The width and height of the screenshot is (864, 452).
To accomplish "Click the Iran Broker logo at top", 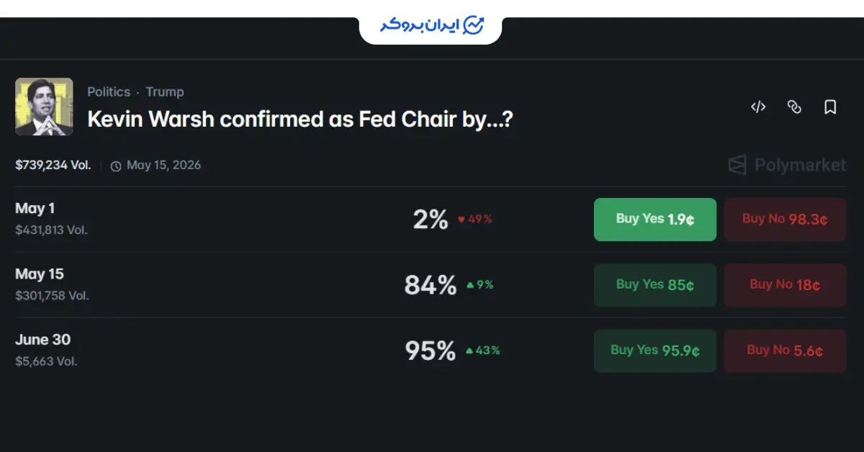I will pos(431,26).
